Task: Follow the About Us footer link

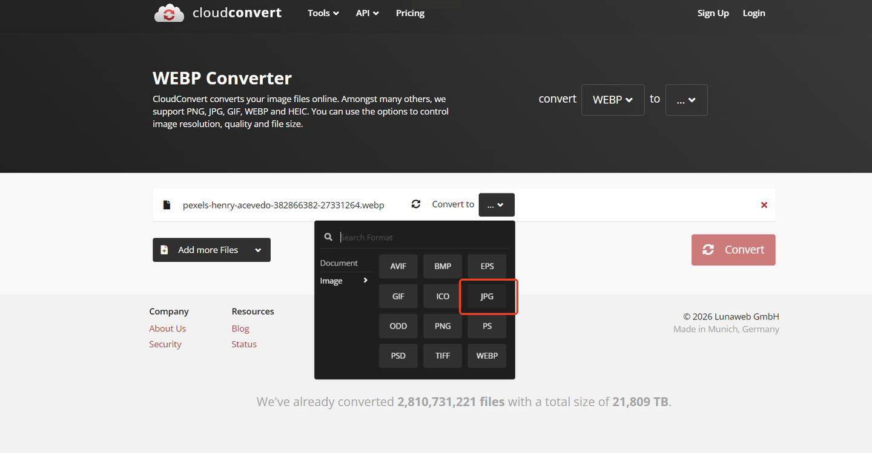Action: [x=168, y=328]
